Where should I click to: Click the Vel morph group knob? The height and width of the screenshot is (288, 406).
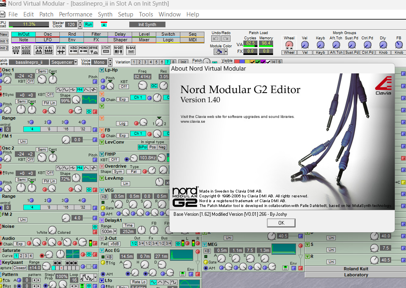pos(305,45)
